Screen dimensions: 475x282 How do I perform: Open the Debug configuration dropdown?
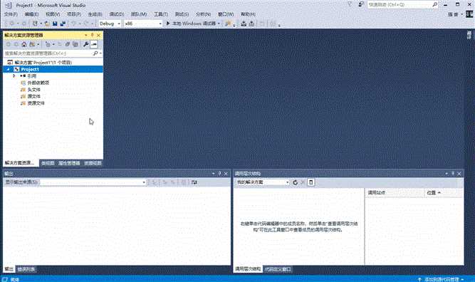110,23
